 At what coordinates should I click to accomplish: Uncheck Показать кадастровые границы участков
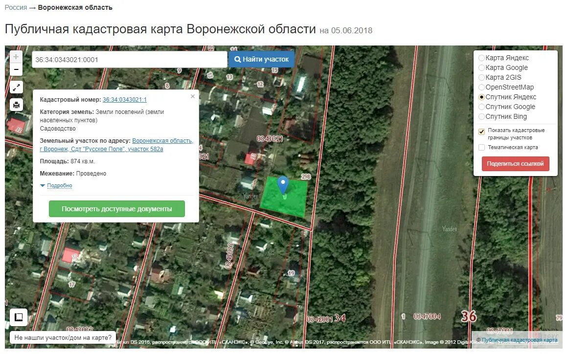(481, 132)
